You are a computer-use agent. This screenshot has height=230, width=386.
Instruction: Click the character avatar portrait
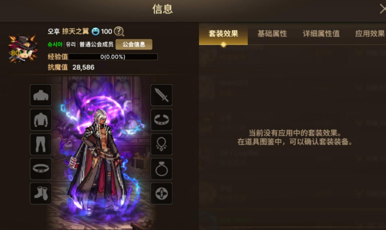coord(23,48)
